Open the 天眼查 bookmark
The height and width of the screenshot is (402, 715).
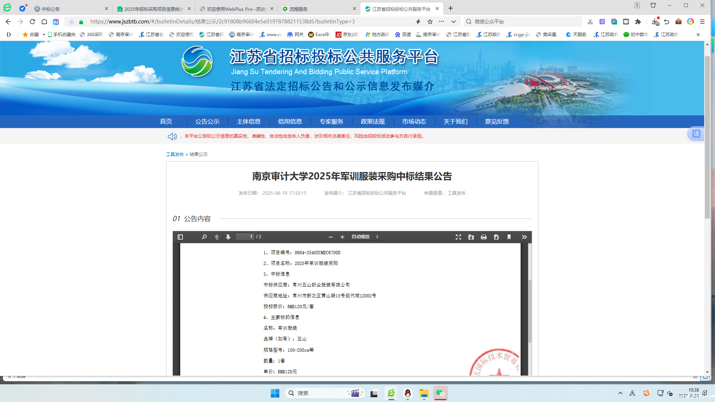(x=576, y=35)
